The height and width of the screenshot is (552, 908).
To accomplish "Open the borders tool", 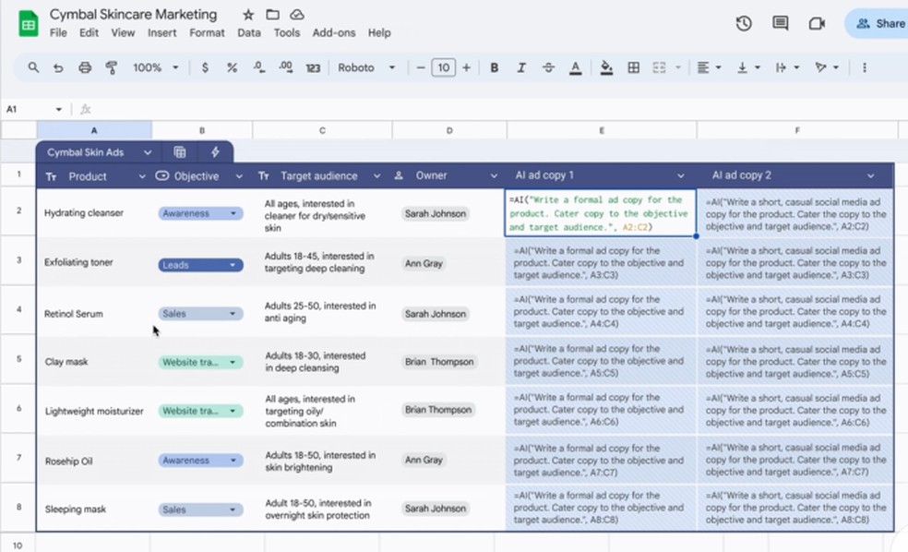I will coord(633,67).
